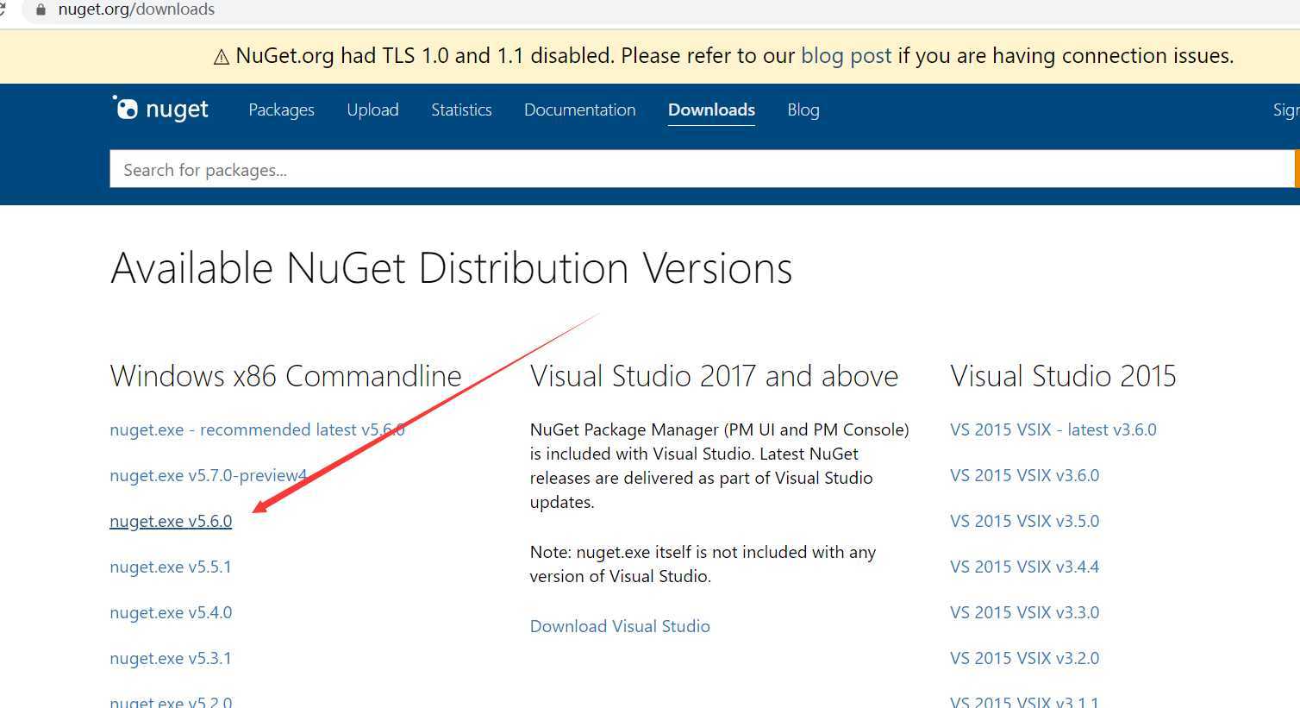This screenshot has width=1300, height=708.
Task: Open the Blog page
Action: [803, 110]
